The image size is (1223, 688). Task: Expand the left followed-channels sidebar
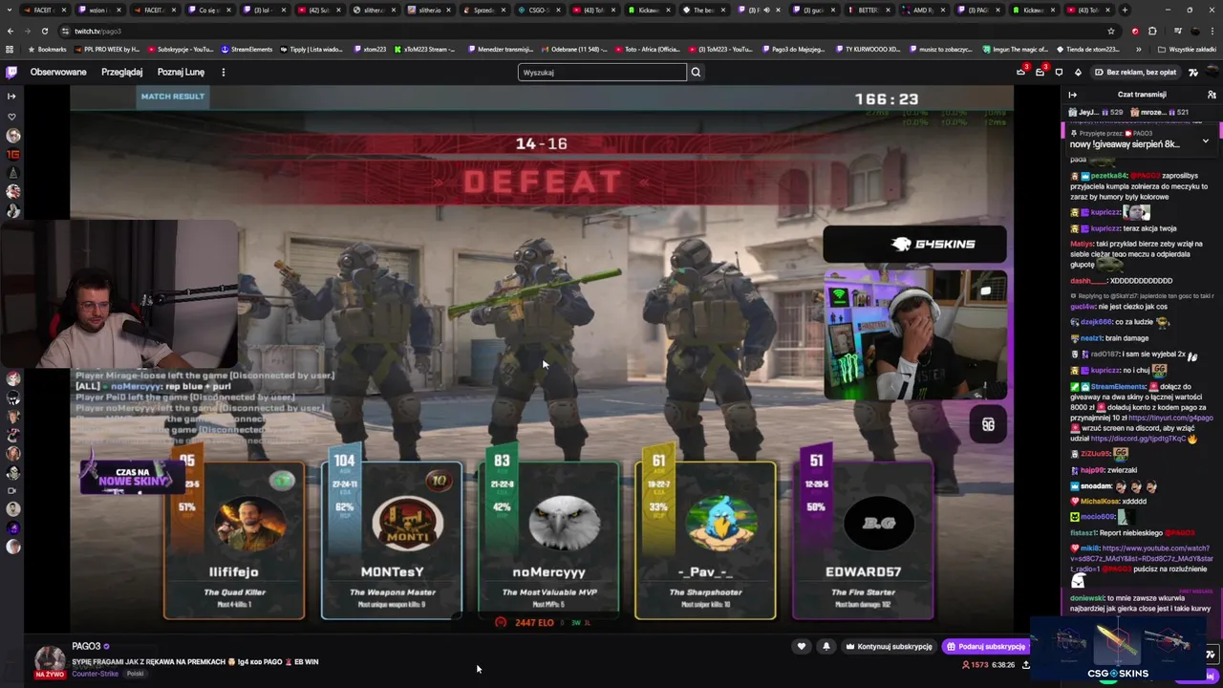point(11,96)
